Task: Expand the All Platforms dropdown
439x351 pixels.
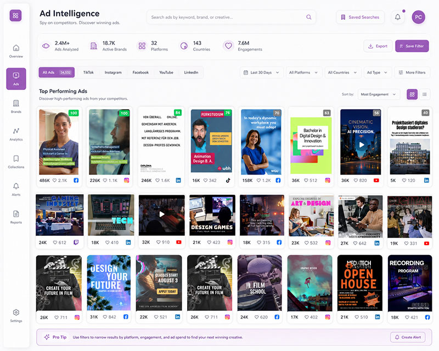Action: pyautogui.click(x=303, y=72)
